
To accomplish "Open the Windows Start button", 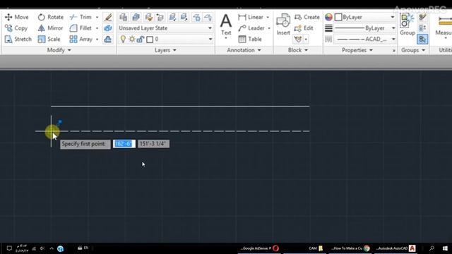I will 445,248.
